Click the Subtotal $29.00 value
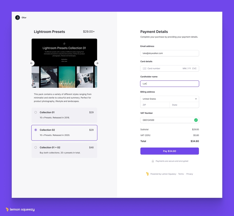Image resolution: width=234 pixels, height=216 pixels. [196, 129]
